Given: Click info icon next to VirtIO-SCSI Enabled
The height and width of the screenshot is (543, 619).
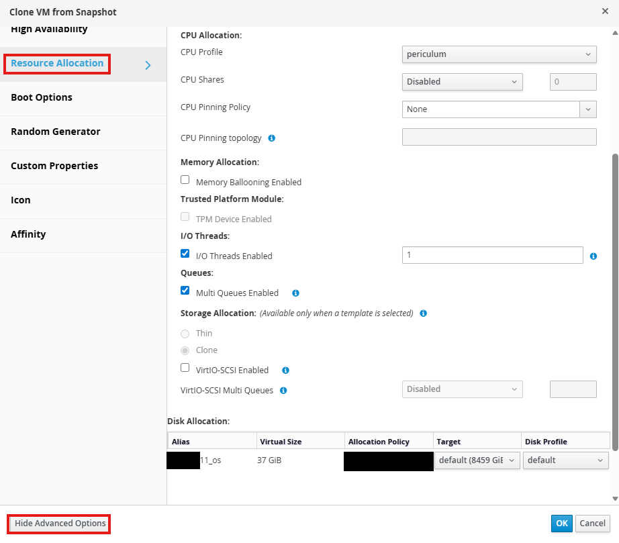Looking at the screenshot, I should pyautogui.click(x=285, y=371).
